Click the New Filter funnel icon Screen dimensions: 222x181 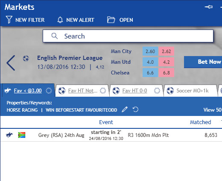coord(9,20)
